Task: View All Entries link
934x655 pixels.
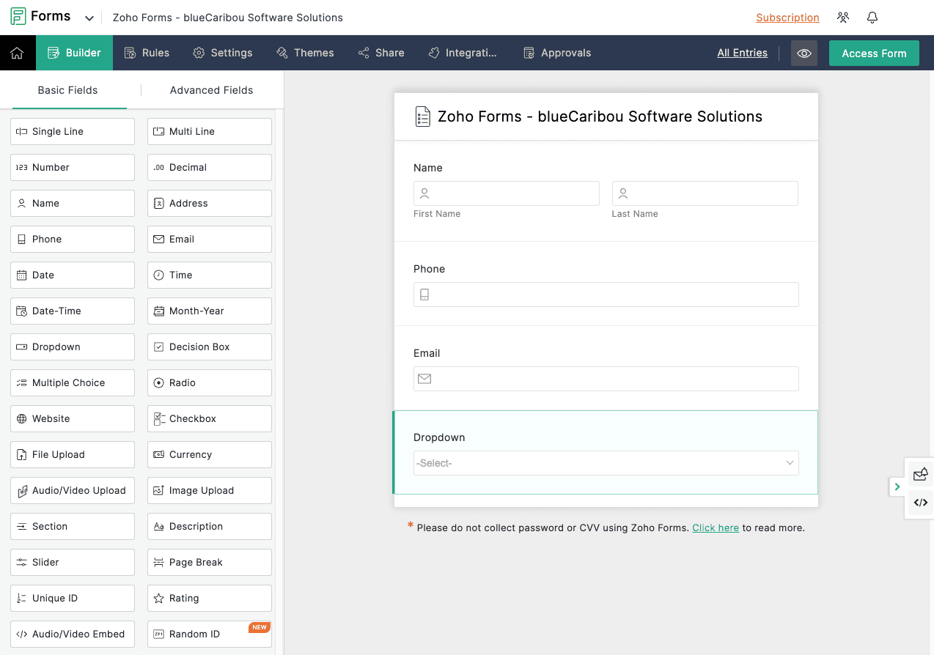Action: point(742,53)
